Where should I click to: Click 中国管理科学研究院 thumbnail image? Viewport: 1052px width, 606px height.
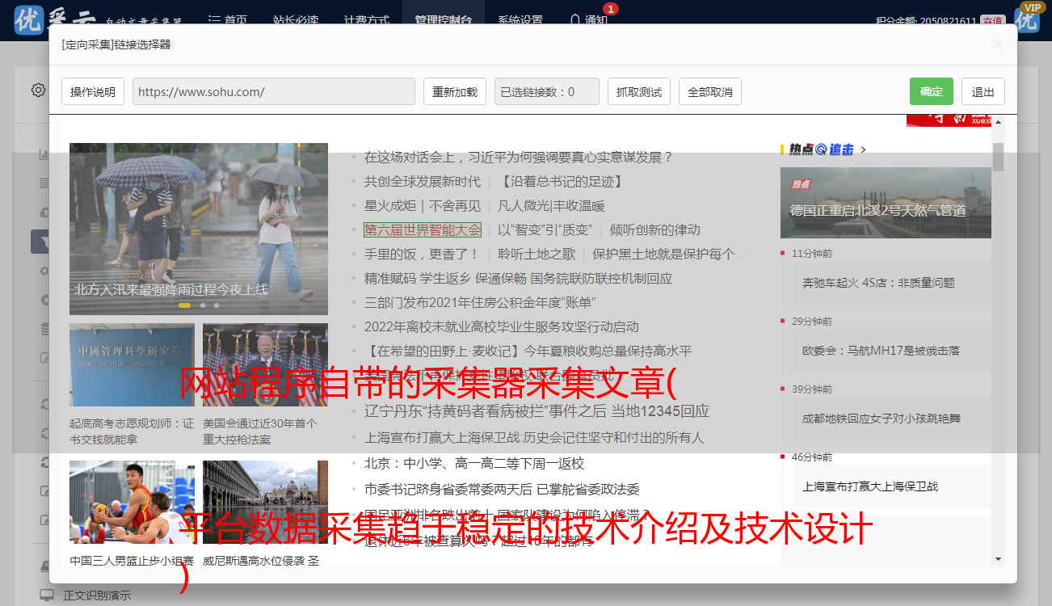pyautogui.click(x=132, y=364)
